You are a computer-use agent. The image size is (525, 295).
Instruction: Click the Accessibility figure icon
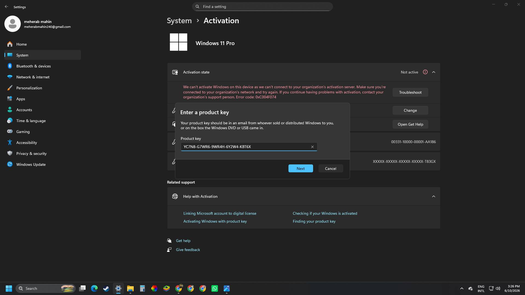pyautogui.click(x=10, y=143)
